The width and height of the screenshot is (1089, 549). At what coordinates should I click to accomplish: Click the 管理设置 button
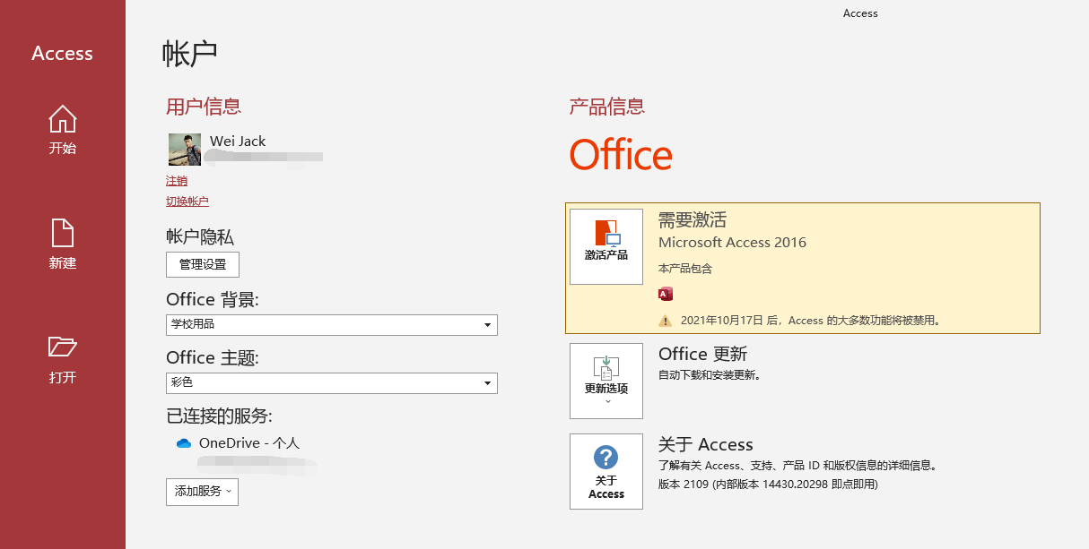coord(203,264)
